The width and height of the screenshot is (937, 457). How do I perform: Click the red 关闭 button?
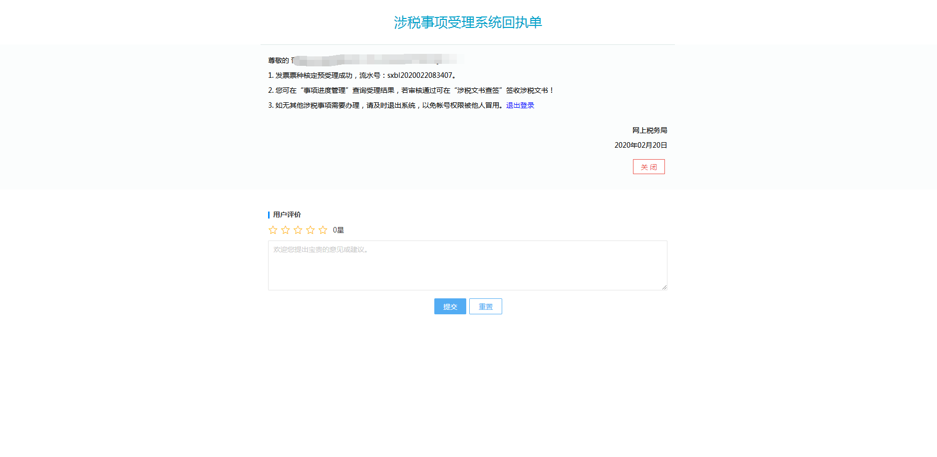[649, 167]
